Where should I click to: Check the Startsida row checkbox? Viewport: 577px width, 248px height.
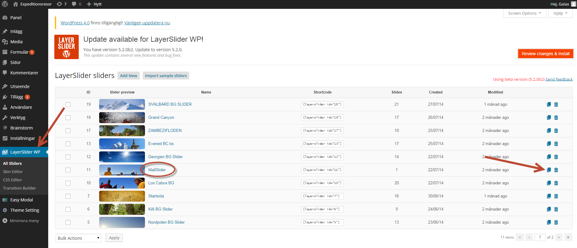pyautogui.click(x=68, y=196)
